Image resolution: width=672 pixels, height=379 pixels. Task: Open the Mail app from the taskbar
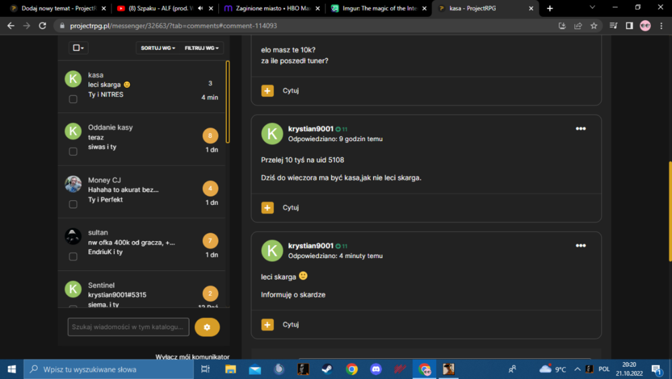(255, 369)
